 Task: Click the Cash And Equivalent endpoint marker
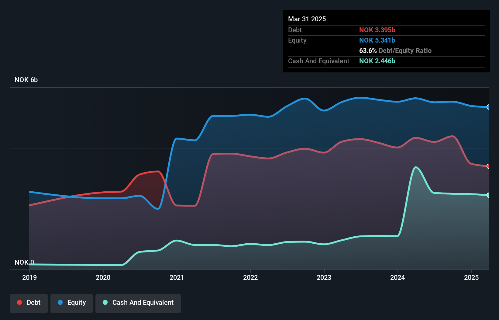click(x=488, y=195)
